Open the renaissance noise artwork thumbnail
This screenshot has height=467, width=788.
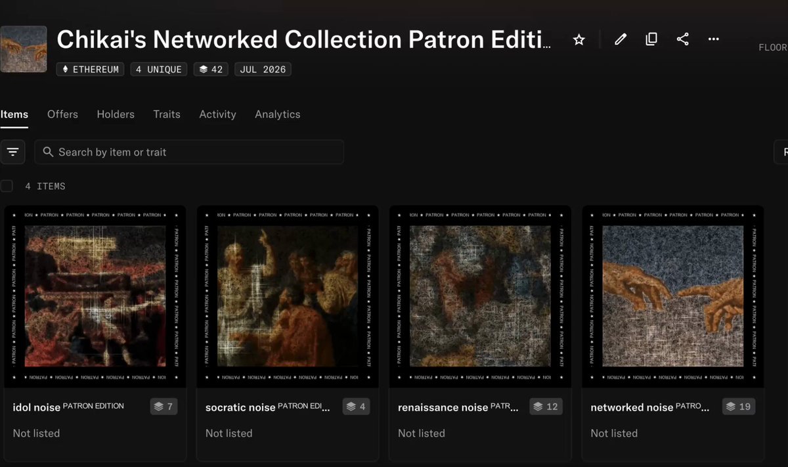480,297
